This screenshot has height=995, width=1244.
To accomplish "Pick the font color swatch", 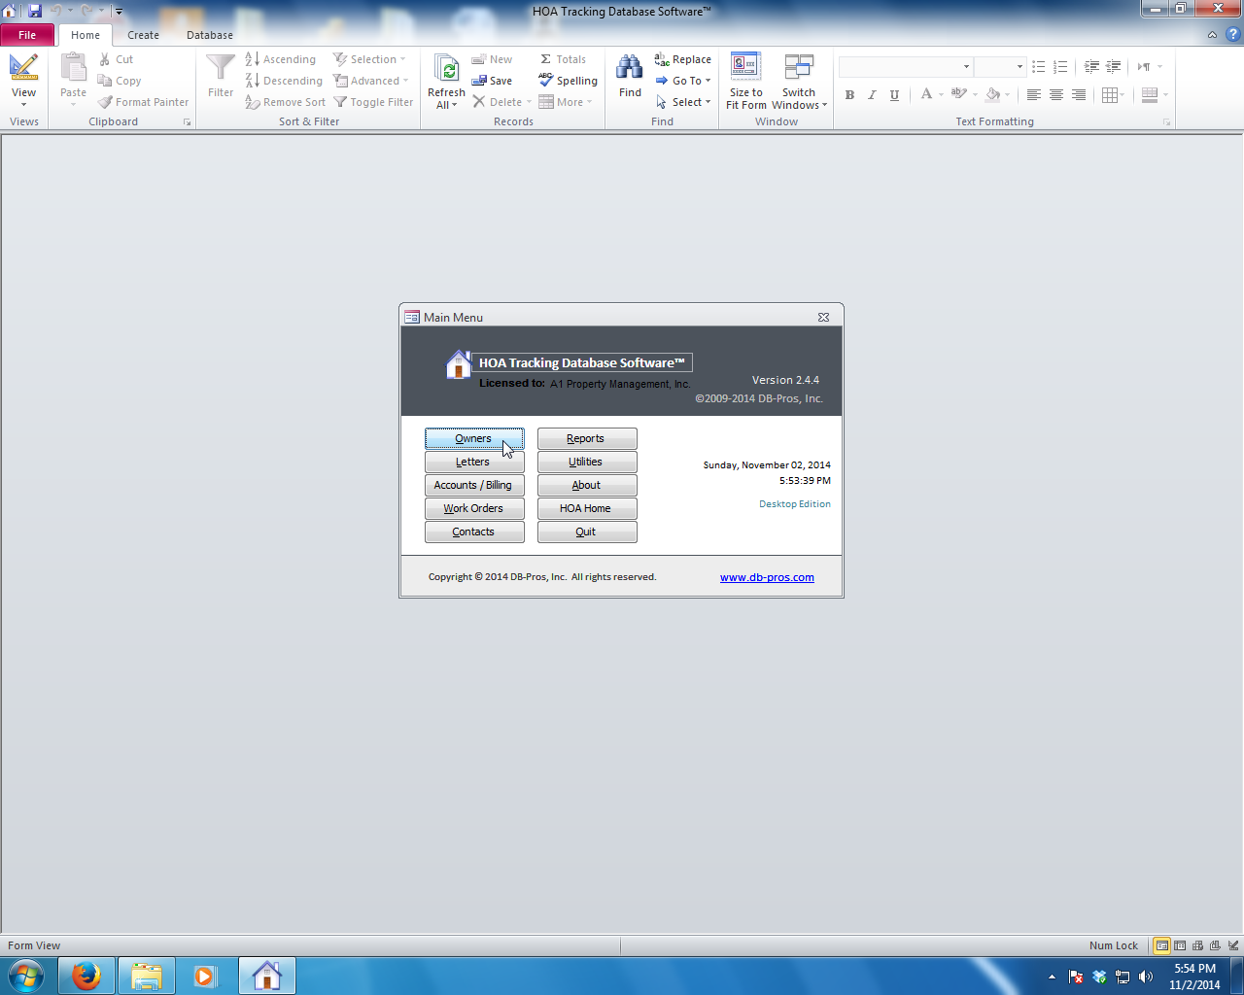I will click(x=926, y=94).
